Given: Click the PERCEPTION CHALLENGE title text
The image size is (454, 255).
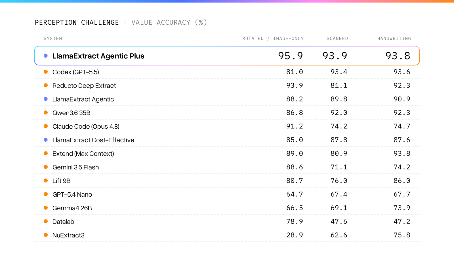Looking at the screenshot, I should (77, 22).
